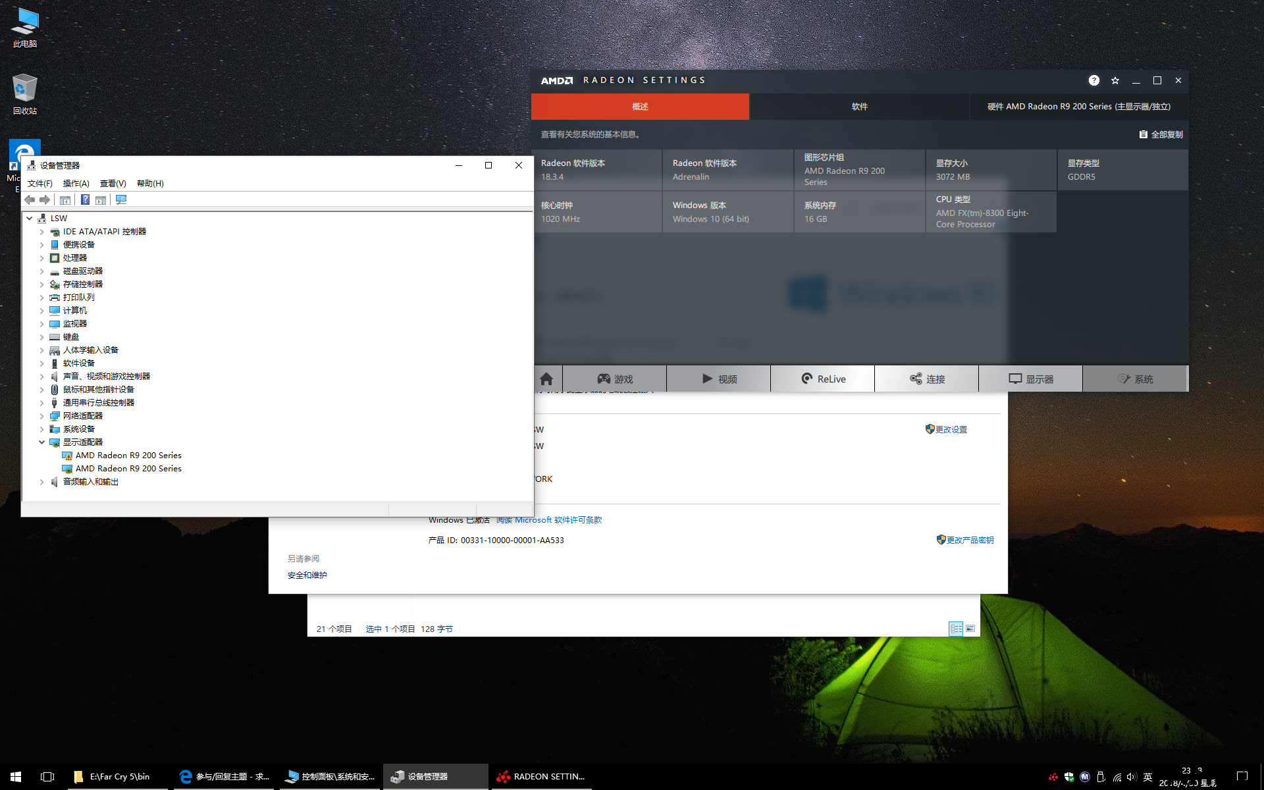Click 全部复制 copy all button
The height and width of the screenshot is (790, 1264).
pos(1161,134)
